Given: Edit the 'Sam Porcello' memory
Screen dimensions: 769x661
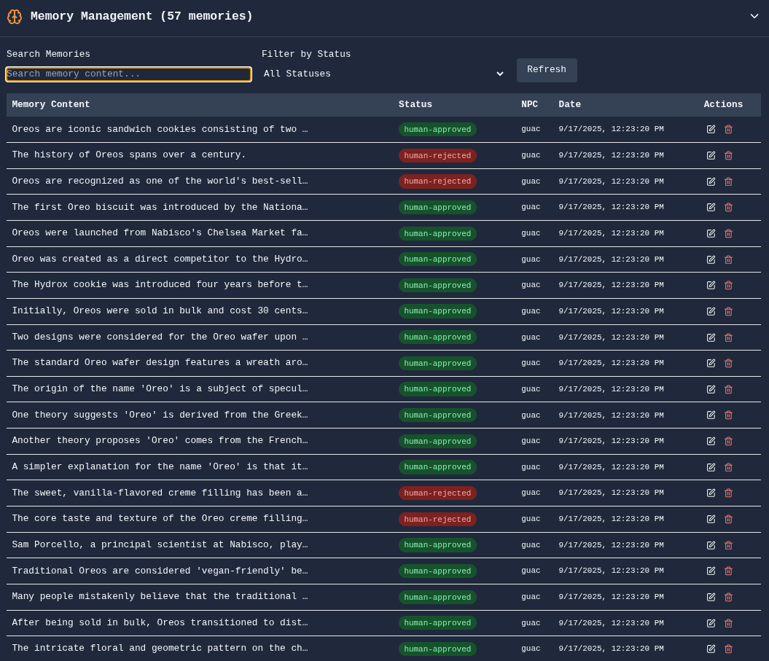Looking at the screenshot, I should [711, 545].
